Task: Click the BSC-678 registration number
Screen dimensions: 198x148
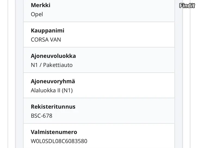Action: [42, 116]
